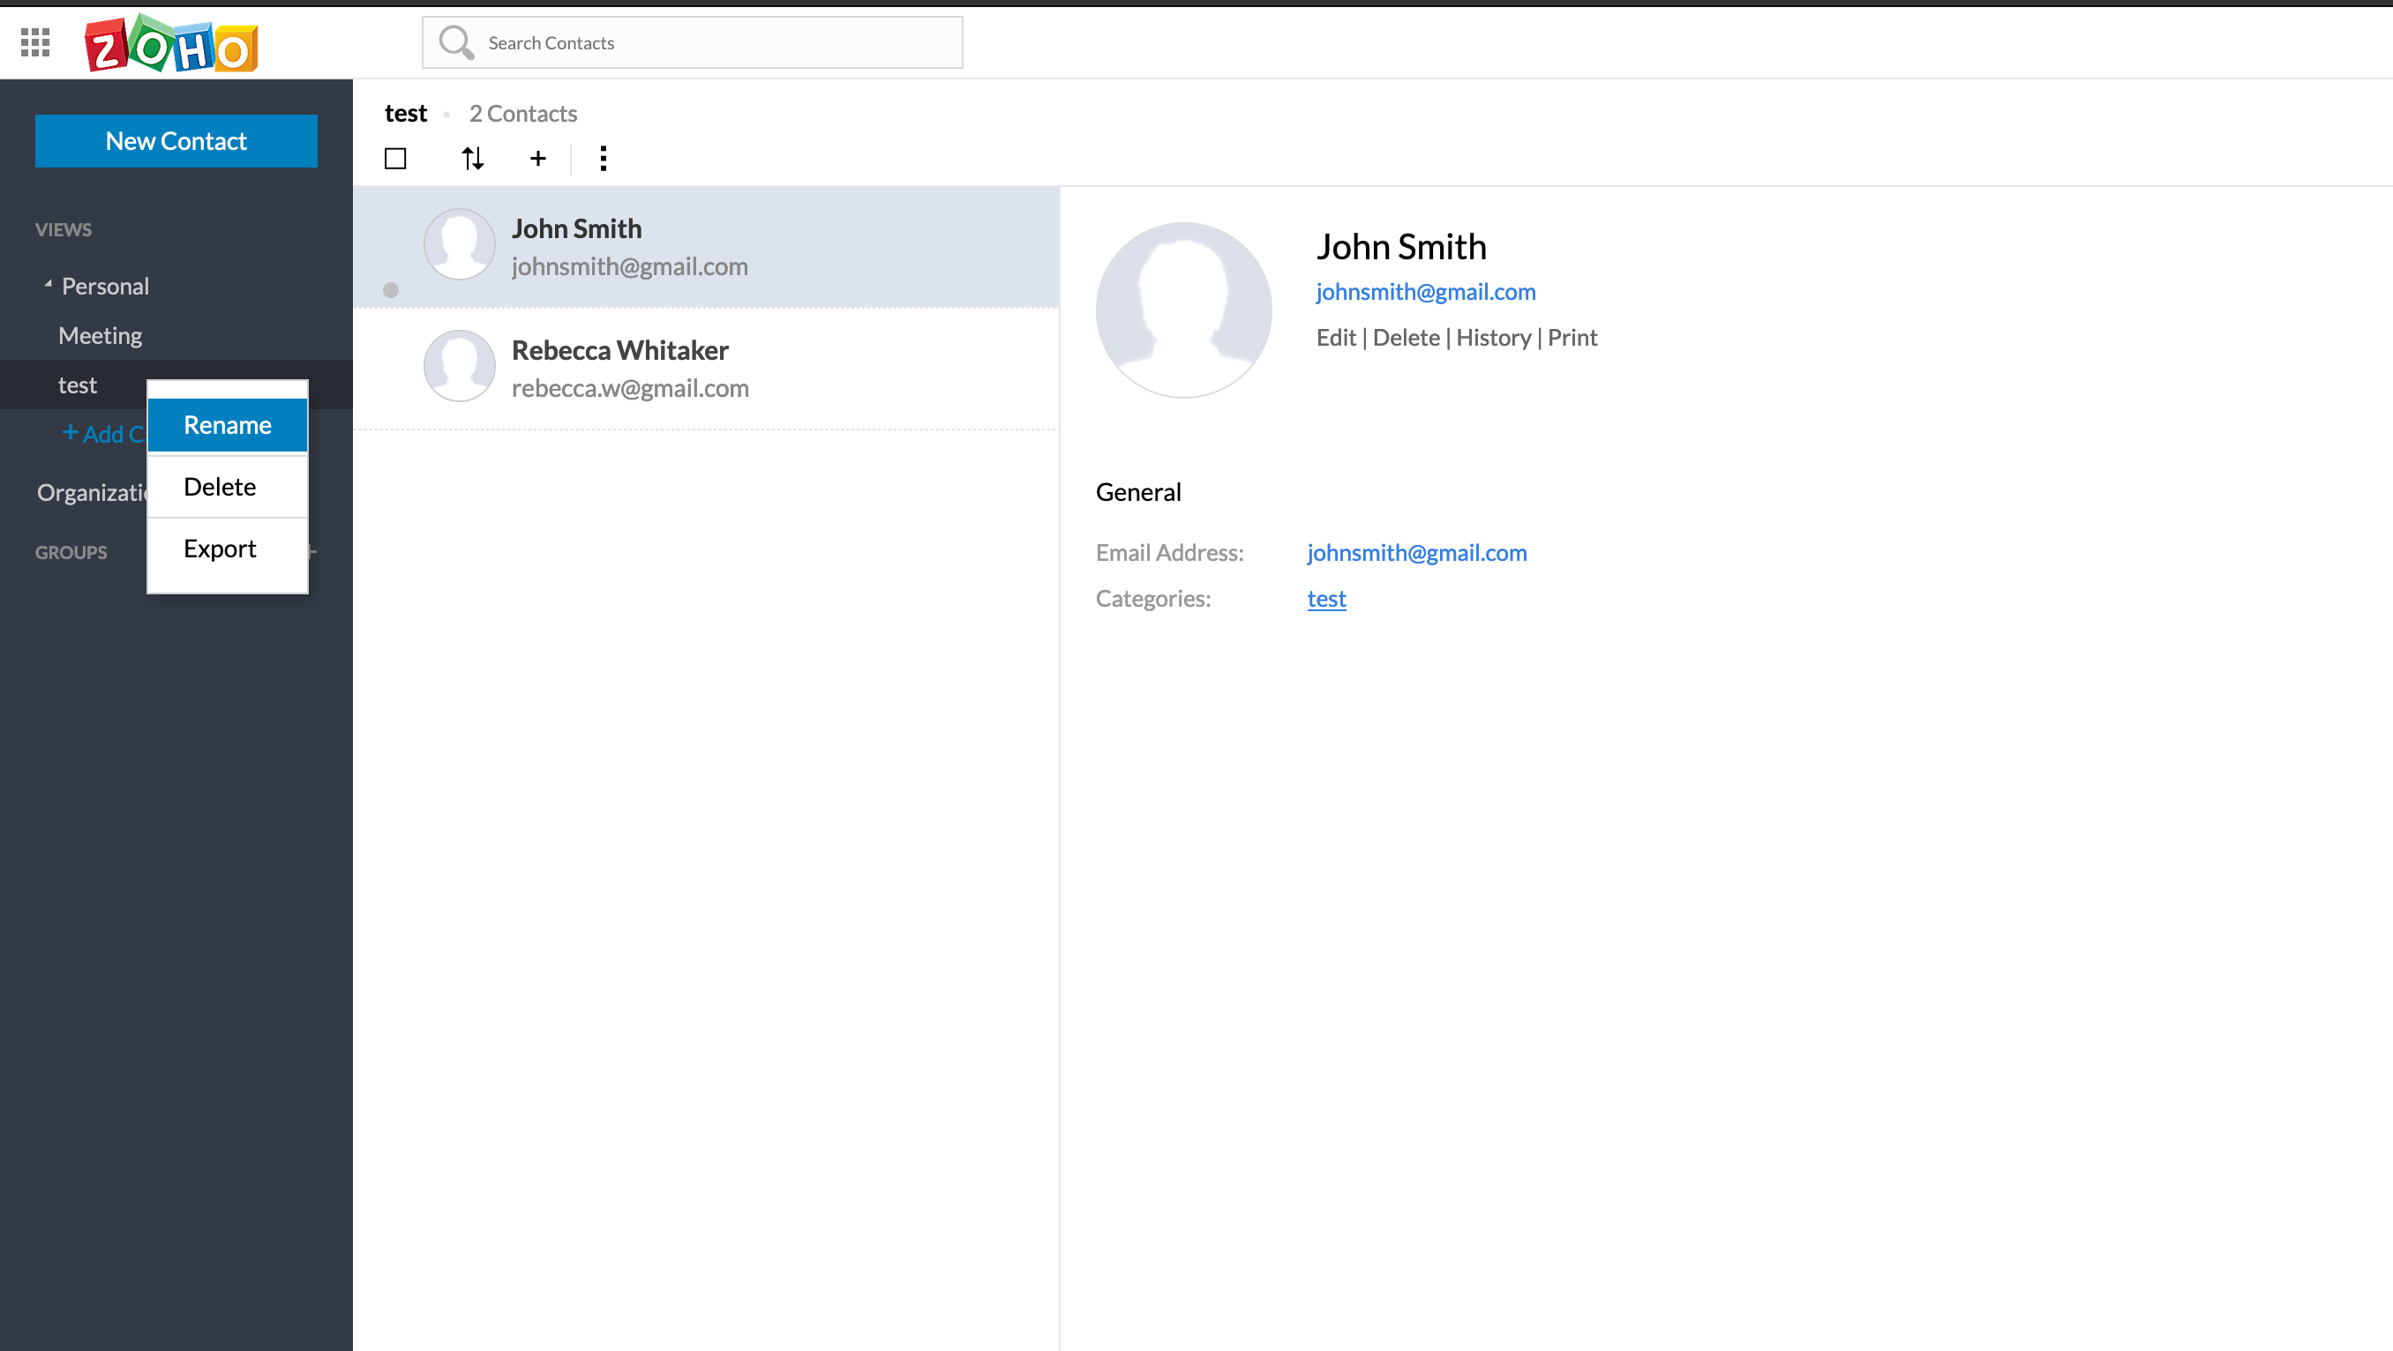This screenshot has width=2393, height=1351.
Task: Click the Edit link for John Smith
Action: (x=1336, y=337)
